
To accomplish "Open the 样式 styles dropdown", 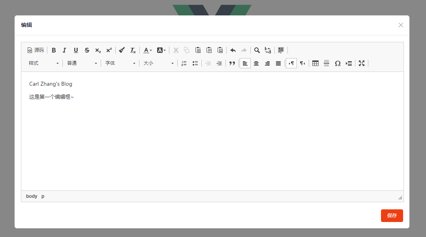I will (44, 63).
